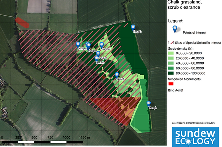Click the '500' scale bar label

coord(34,137)
